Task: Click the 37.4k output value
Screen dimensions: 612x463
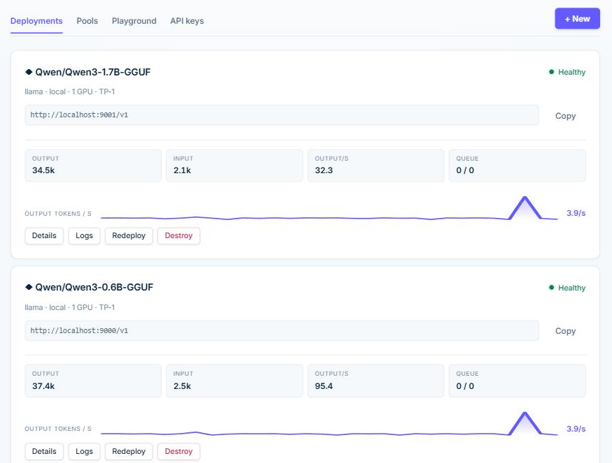Action: click(43, 385)
